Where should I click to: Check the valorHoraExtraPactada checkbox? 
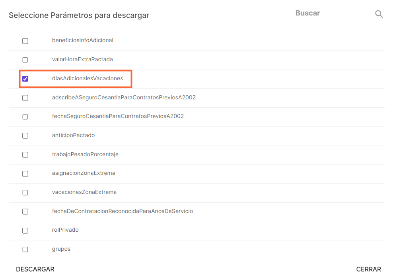pyautogui.click(x=25, y=60)
